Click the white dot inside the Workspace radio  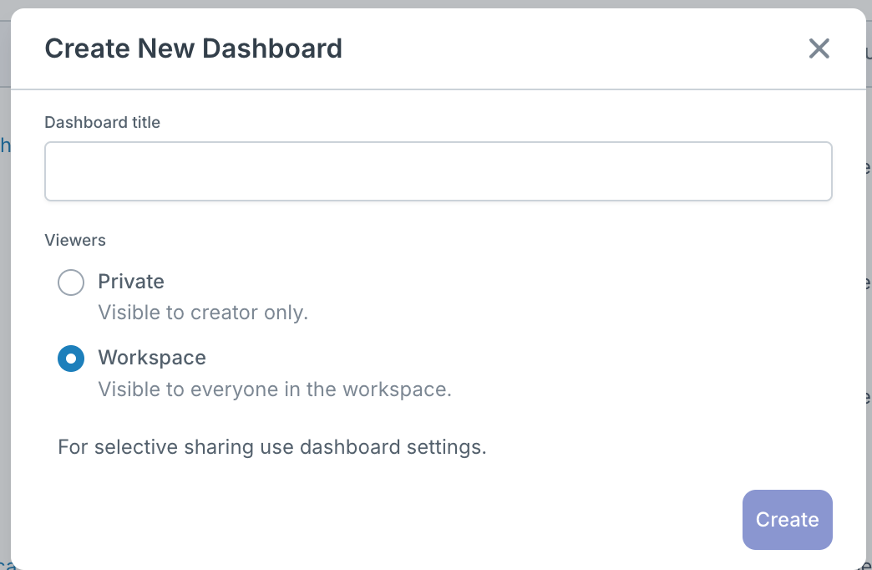click(71, 359)
